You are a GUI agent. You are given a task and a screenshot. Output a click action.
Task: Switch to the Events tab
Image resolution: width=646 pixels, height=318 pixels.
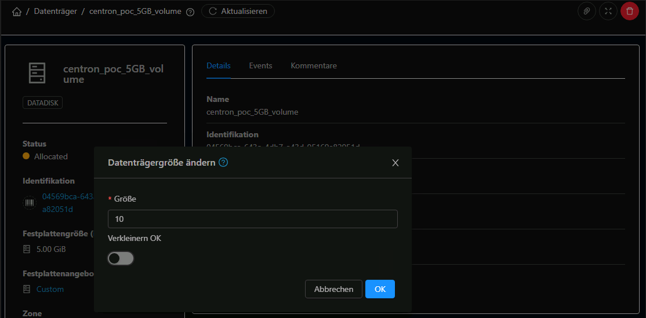pos(260,65)
